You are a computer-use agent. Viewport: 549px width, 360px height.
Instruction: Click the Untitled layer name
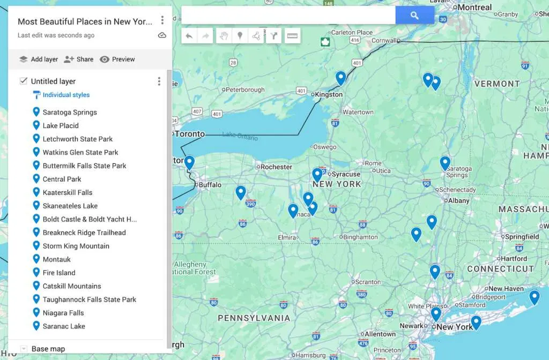coord(53,81)
